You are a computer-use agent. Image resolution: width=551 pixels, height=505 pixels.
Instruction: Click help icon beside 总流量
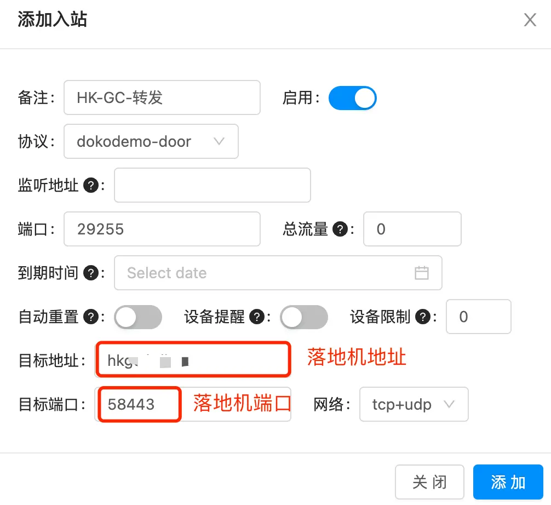[x=341, y=229]
